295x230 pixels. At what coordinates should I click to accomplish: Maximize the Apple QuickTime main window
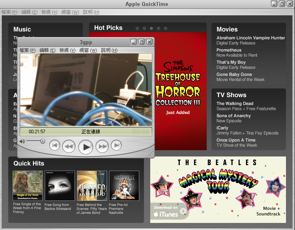point(282,4)
